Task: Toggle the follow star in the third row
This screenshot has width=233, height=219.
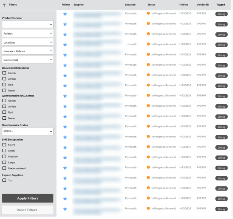Action: click(65, 34)
